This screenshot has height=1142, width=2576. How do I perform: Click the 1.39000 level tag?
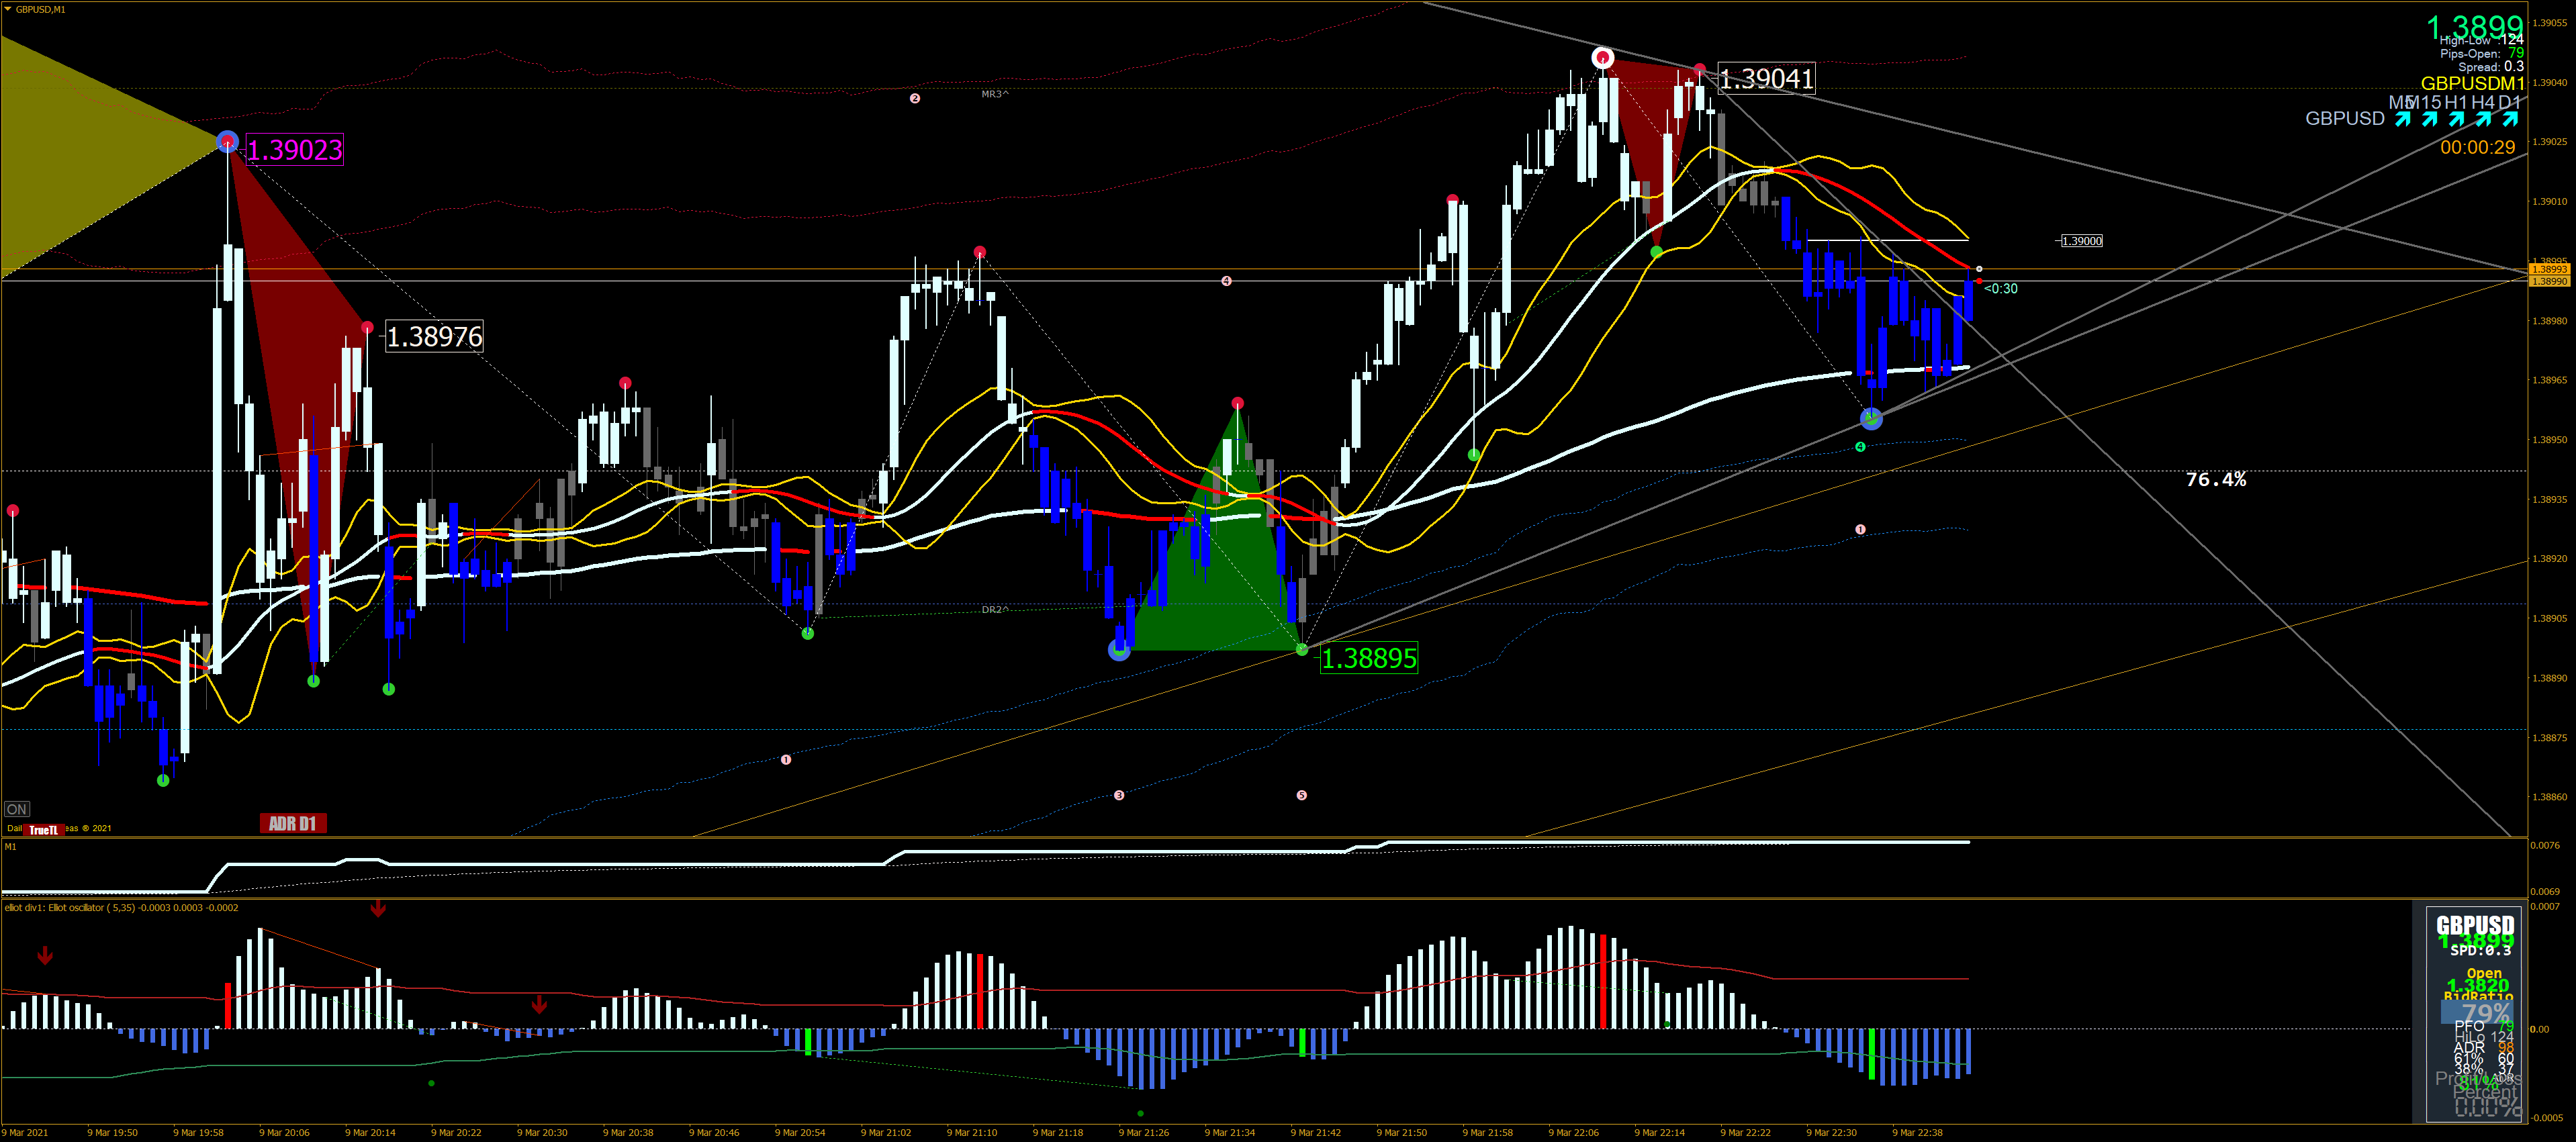(x=2082, y=241)
